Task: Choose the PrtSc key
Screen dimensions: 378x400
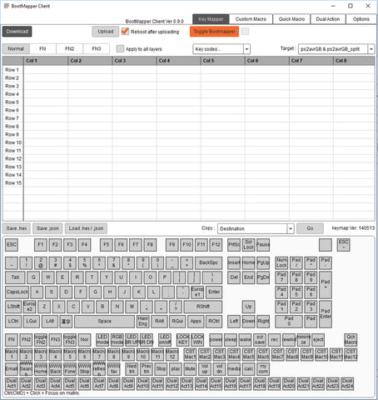Action: coord(234,245)
